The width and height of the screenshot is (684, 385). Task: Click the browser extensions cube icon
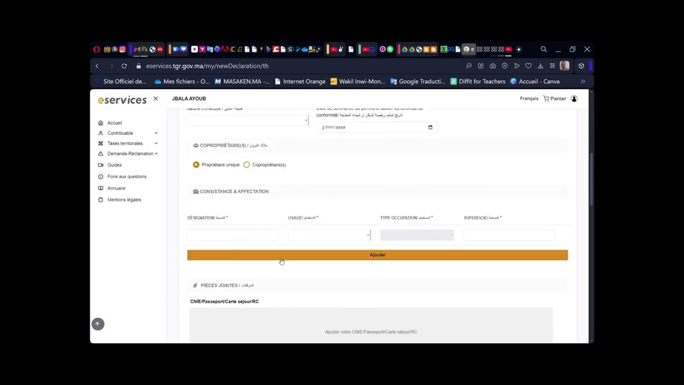pyautogui.click(x=581, y=66)
